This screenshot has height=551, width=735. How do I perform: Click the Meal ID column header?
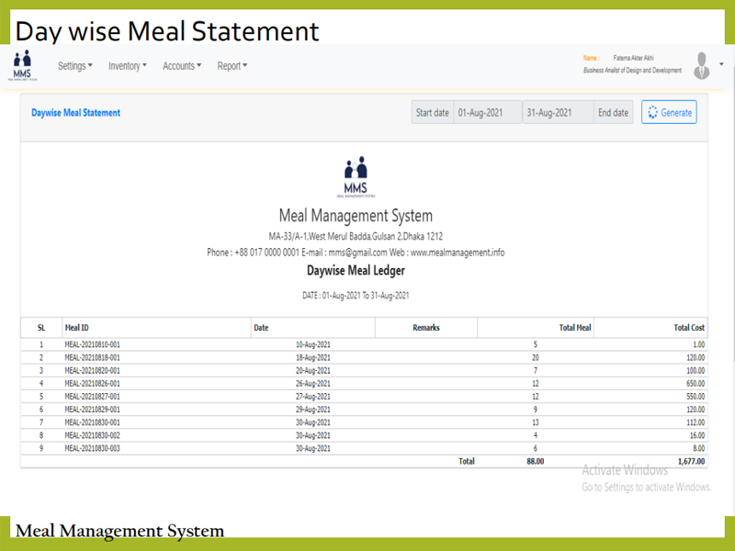77,328
